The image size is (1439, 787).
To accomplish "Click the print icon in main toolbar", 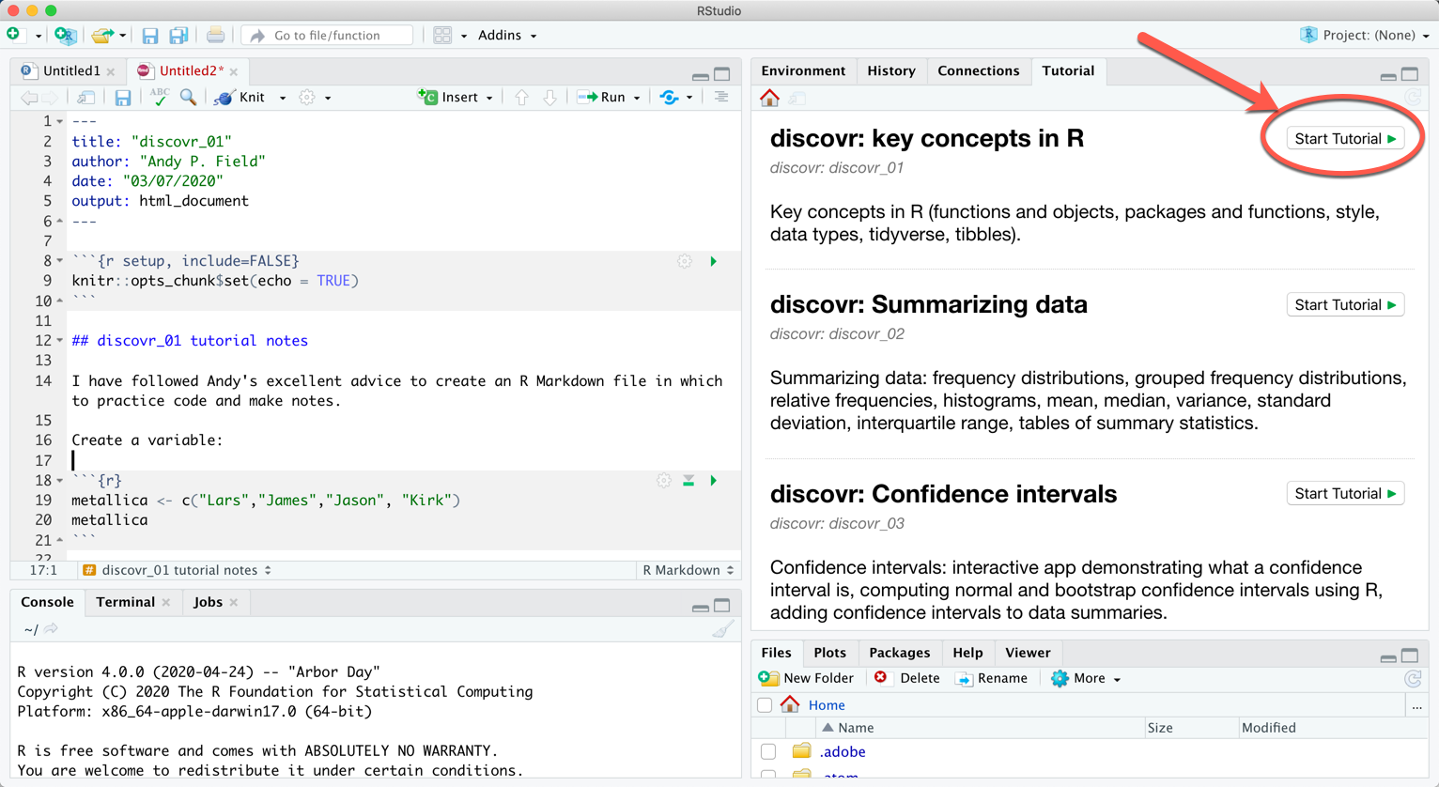I will point(215,36).
